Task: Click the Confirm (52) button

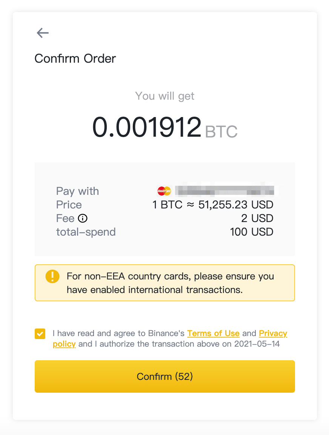Action: [x=164, y=376]
